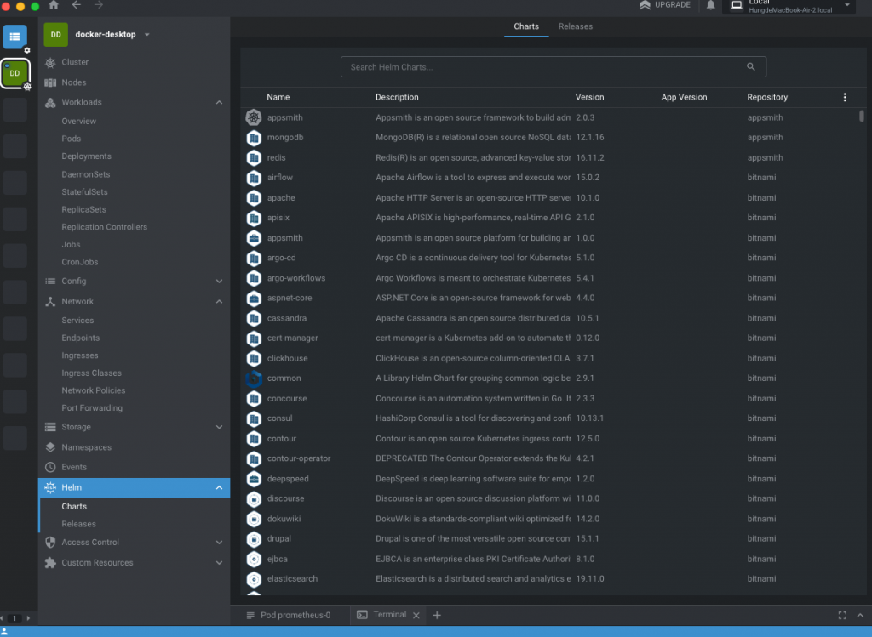Click the mongodb chart icon
Image resolution: width=872 pixels, height=637 pixels.
(x=254, y=138)
